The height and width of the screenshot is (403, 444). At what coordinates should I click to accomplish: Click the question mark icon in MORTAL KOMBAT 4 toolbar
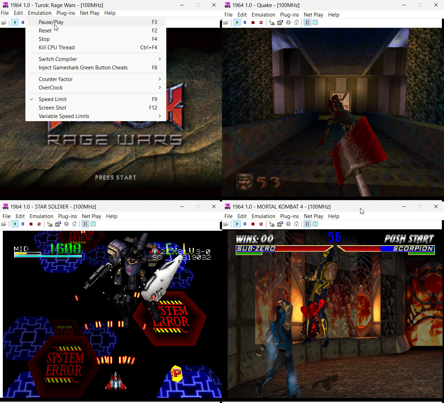(288, 224)
